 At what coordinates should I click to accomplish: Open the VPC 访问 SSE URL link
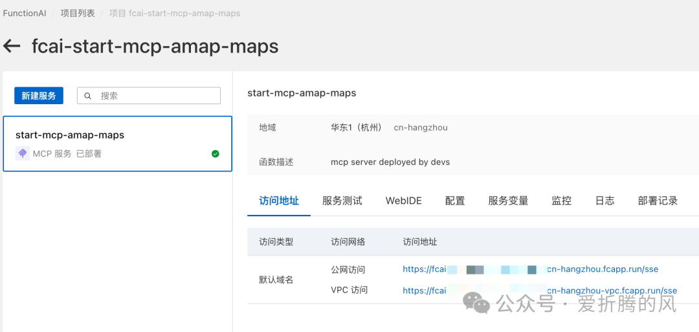[x=539, y=291]
